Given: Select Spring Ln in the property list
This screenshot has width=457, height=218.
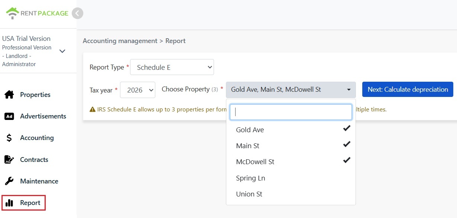Looking at the screenshot, I should pyautogui.click(x=291, y=178).
